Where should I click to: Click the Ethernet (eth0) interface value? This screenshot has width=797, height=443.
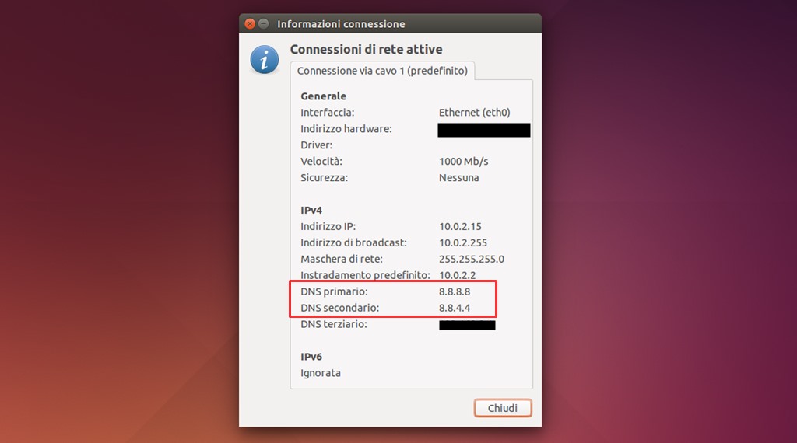[475, 113]
